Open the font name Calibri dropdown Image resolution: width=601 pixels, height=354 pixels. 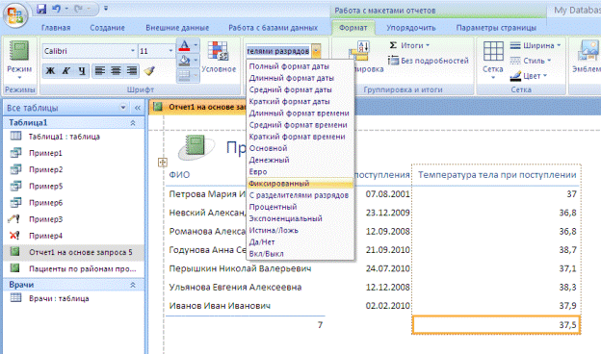click(x=133, y=51)
